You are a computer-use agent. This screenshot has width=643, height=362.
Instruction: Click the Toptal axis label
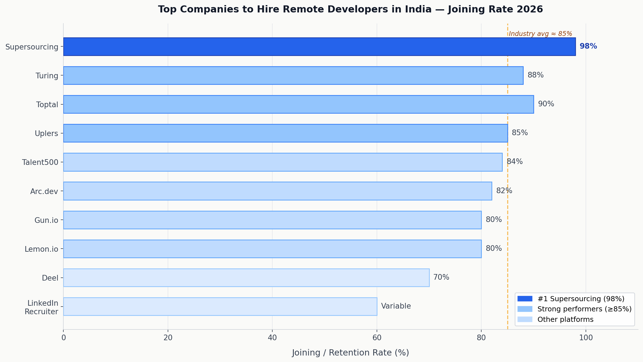click(x=47, y=105)
